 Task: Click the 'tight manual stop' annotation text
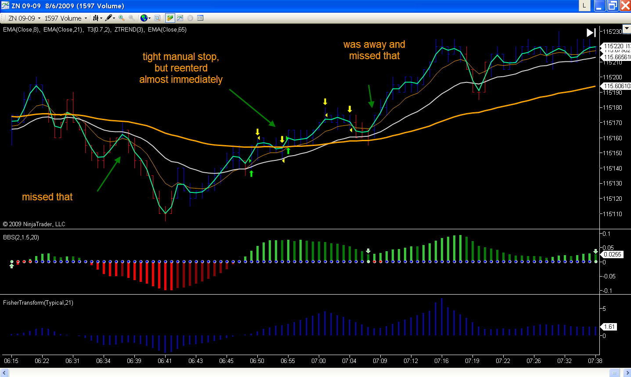pyautogui.click(x=181, y=68)
